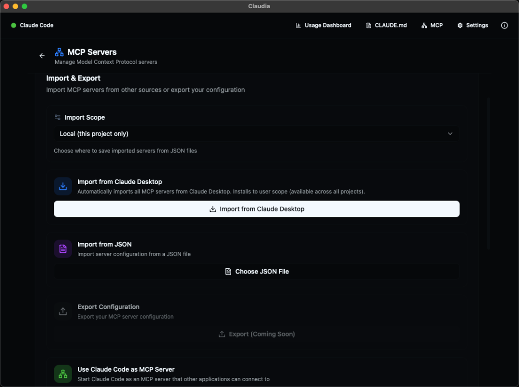Click the purple Import from JSON icon
519x387 pixels.
click(63, 249)
